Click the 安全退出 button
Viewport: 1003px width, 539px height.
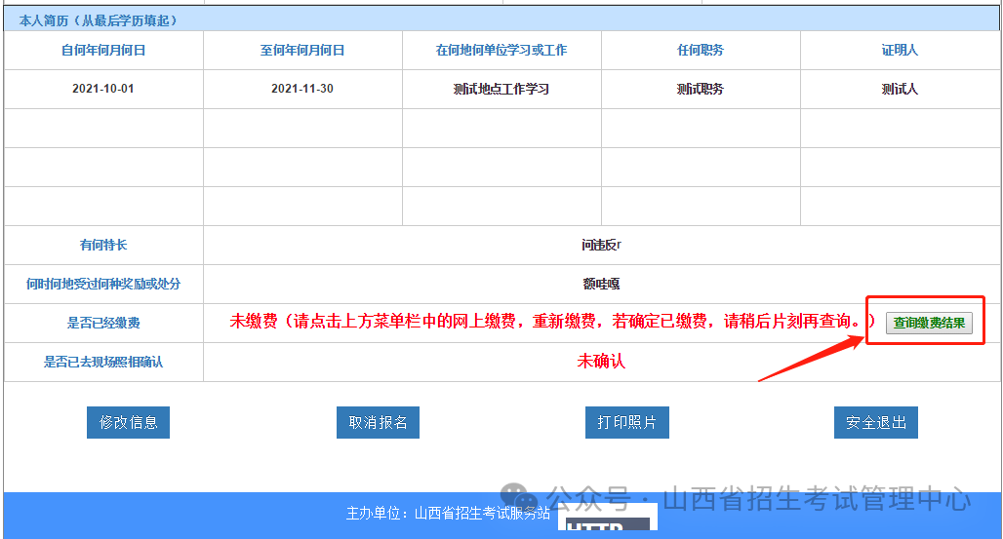(876, 422)
